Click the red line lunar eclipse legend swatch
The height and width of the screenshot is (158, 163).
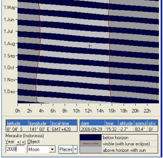point(90,144)
